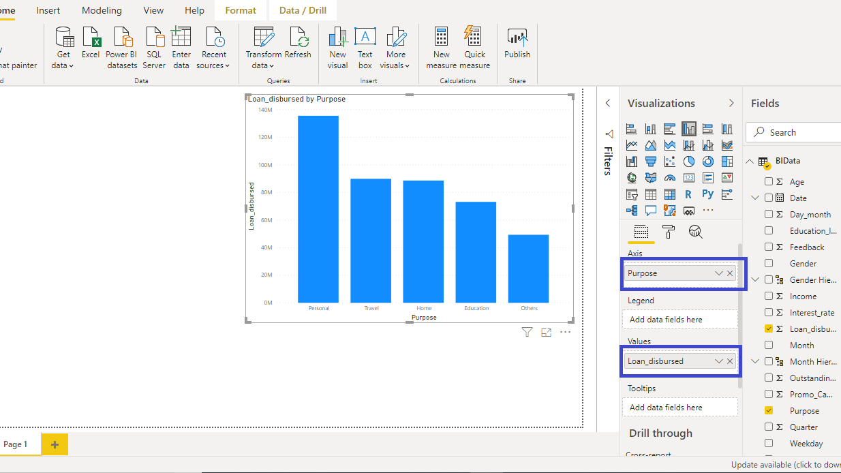This screenshot has height=473, width=841.
Task: Pick the funnel chart visualization
Action: [x=651, y=162]
